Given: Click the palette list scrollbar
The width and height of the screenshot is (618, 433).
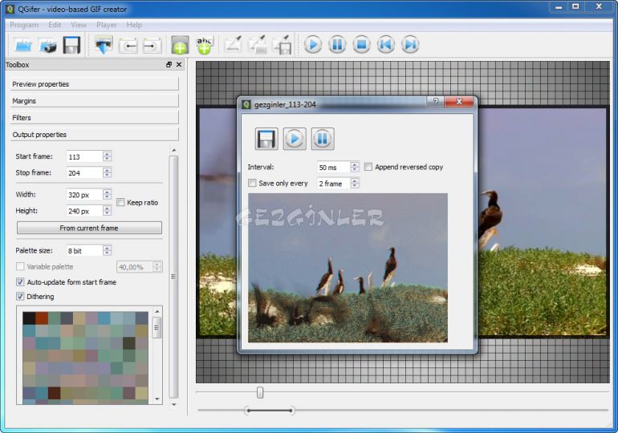Looking at the screenshot, I should tap(157, 328).
